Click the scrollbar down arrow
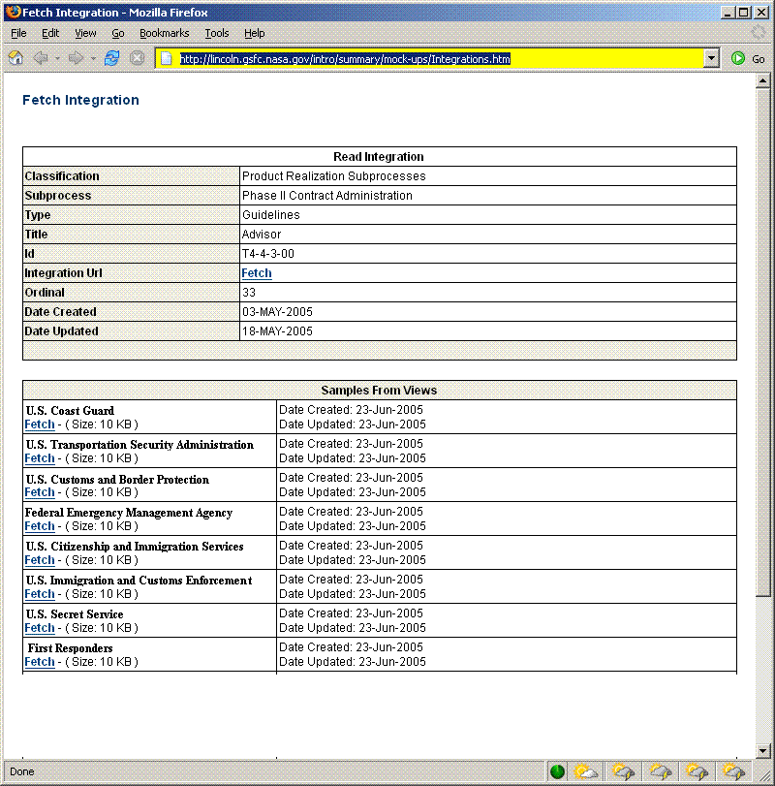775x786 pixels. (762, 751)
